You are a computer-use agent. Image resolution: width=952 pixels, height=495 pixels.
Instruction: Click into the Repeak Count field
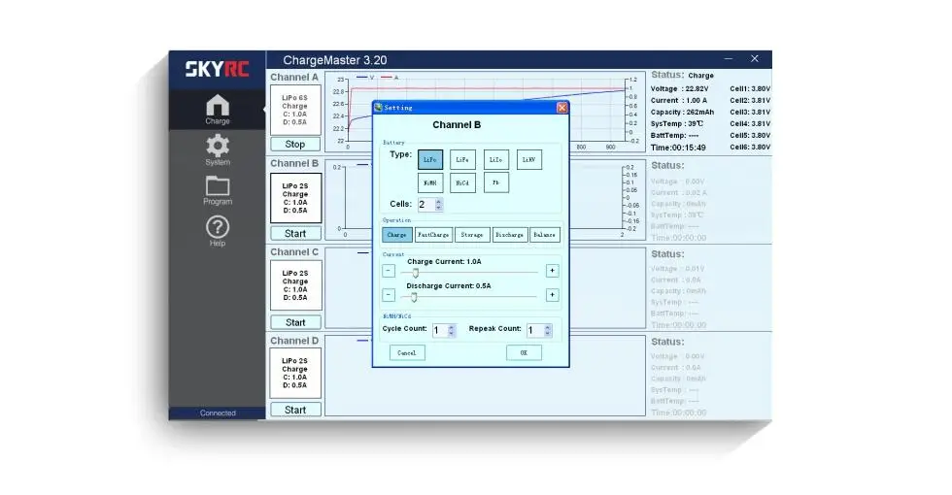coord(535,331)
